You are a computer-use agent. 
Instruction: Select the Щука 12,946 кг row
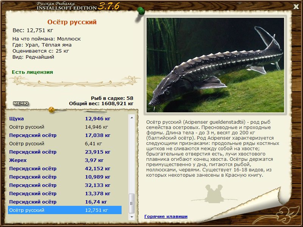click(x=65, y=118)
